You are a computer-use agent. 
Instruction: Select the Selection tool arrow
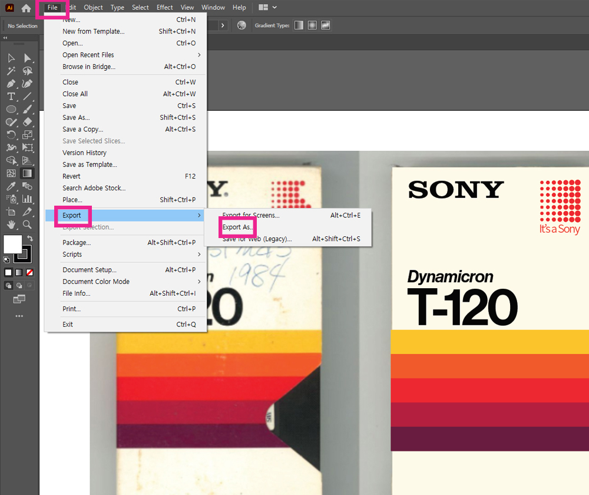(11, 58)
